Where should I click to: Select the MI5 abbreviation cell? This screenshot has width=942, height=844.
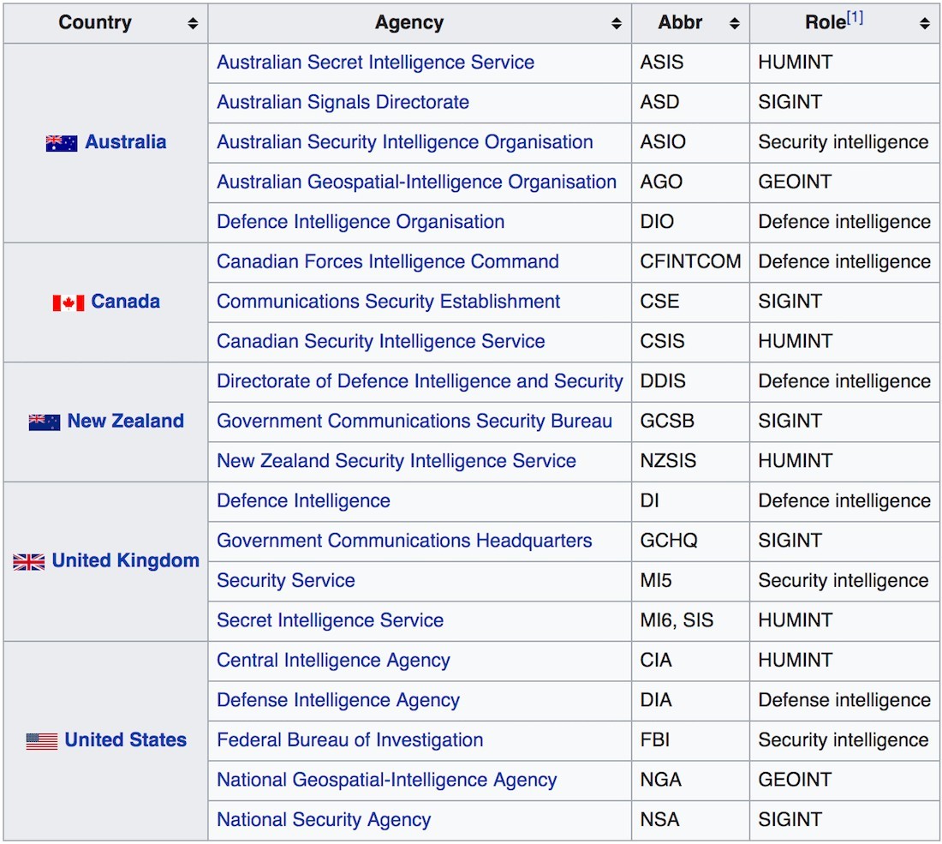coord(690,581)
